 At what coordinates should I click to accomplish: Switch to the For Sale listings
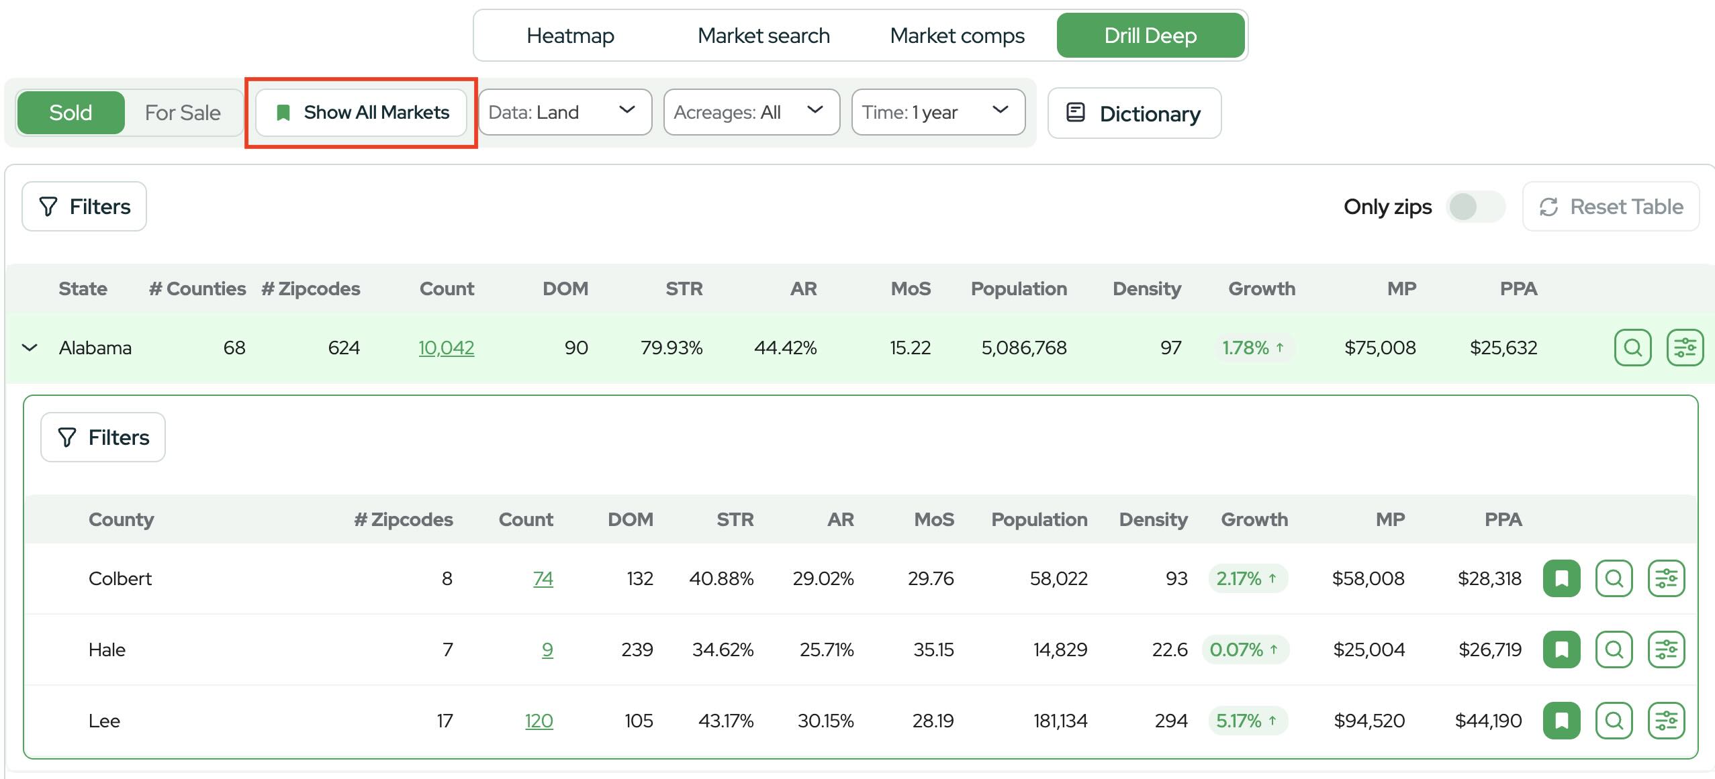tap(183, 113)
